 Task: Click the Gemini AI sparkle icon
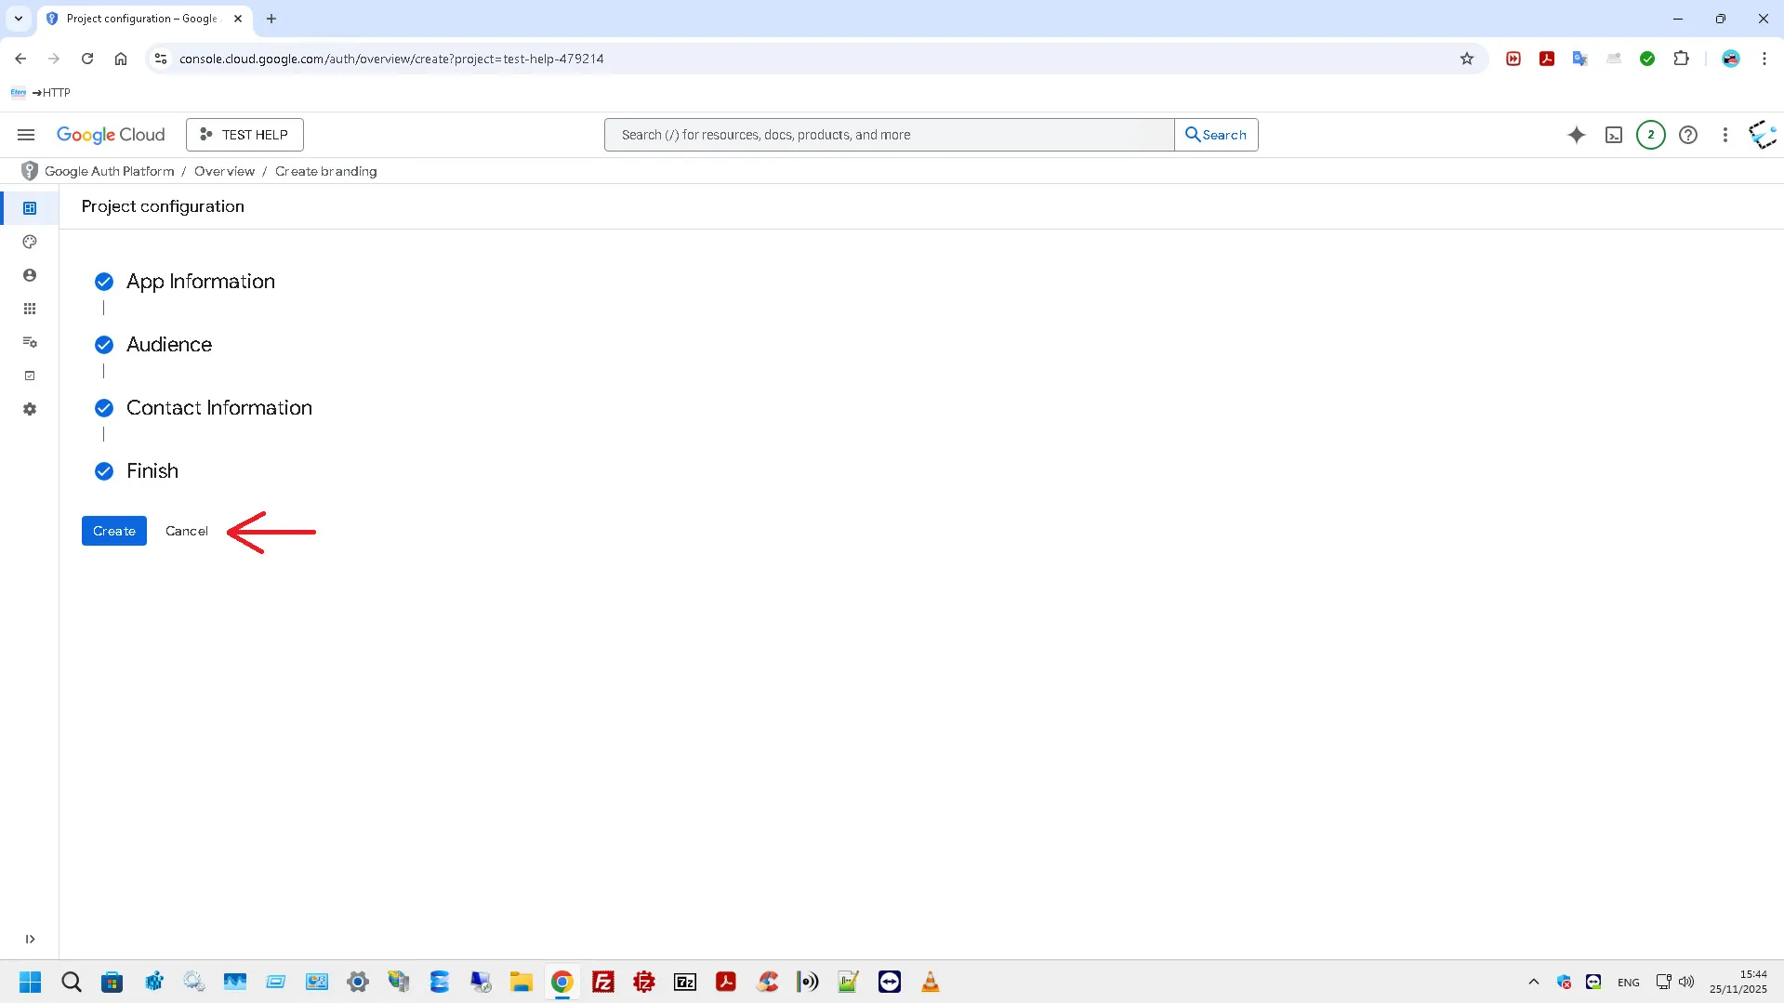pos(1576,135)
